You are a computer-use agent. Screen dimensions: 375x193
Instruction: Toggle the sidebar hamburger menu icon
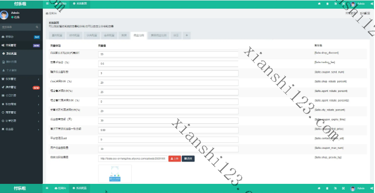(x=47, y=4)
